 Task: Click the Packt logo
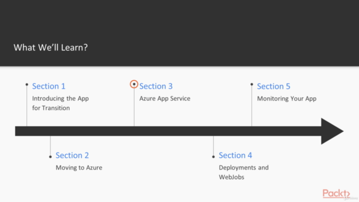pyautogui.click(x=337, y=194)
